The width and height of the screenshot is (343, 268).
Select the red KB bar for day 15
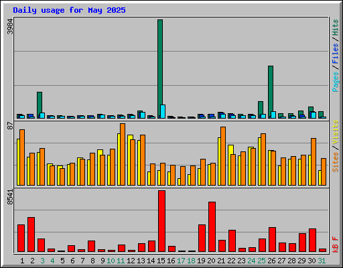click(x=161, y=221)
